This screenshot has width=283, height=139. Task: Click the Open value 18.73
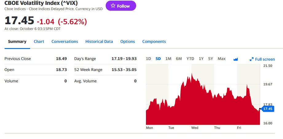coord(61,69)
